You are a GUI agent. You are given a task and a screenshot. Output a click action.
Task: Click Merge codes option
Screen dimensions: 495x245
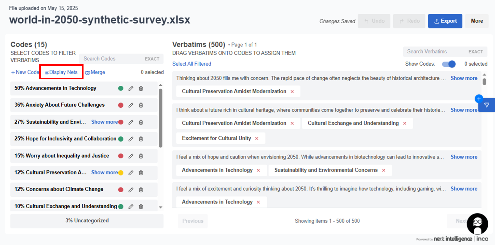tap(95, 72)
